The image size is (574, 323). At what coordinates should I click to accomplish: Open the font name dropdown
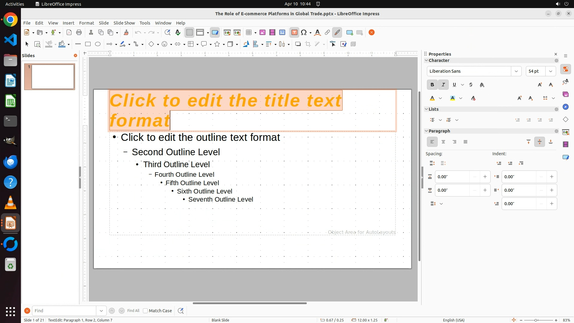(516, 71)
